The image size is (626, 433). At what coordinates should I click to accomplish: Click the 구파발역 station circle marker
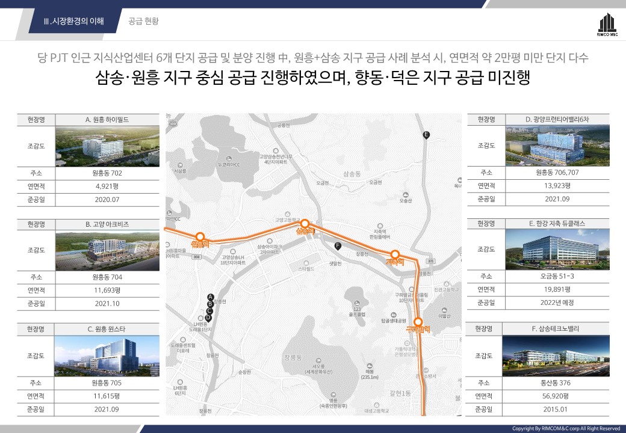[x=418, y=322]
